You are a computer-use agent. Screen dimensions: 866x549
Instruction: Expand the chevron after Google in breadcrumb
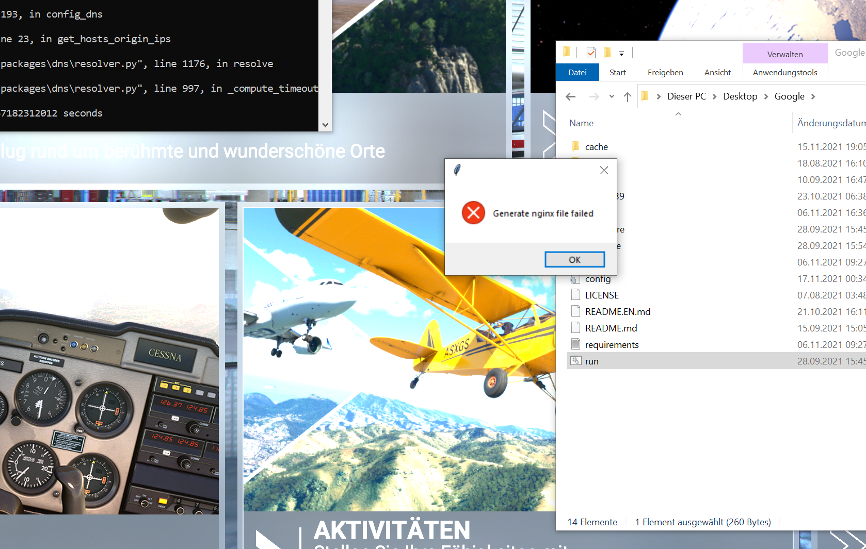pyautogui.click(x=814, y=96)
